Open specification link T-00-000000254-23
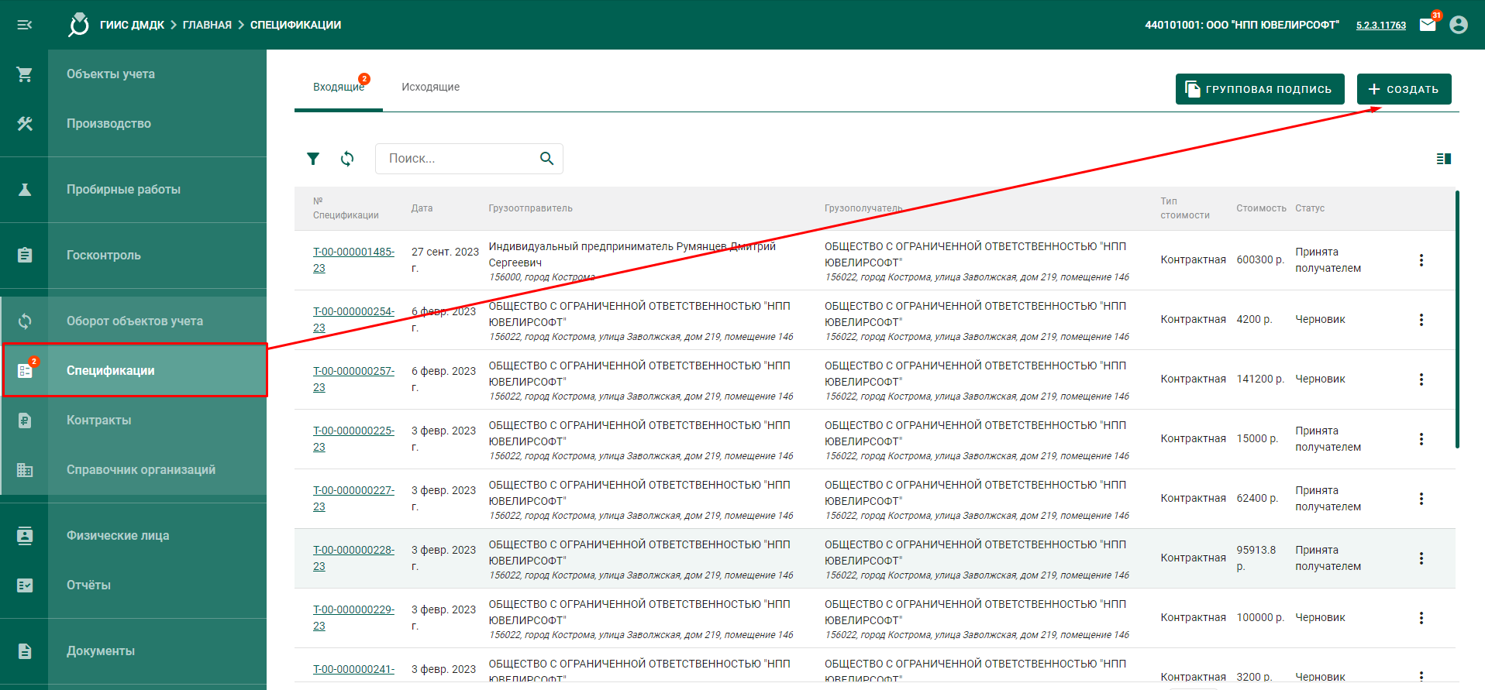The height and width of the screenshot is (690, 1485). 353,320
